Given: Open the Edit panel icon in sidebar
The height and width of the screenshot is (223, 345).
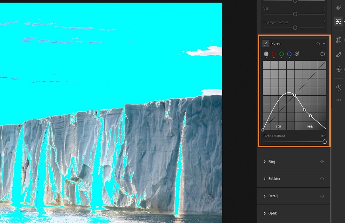Looking at the screenshot, I should [x=338, y=21].
